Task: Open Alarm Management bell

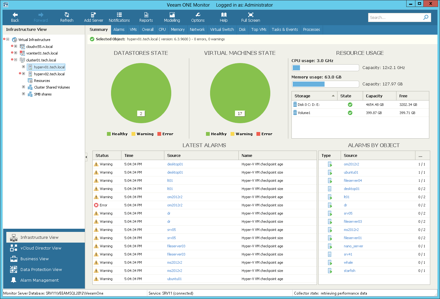Action: point(14,280)
